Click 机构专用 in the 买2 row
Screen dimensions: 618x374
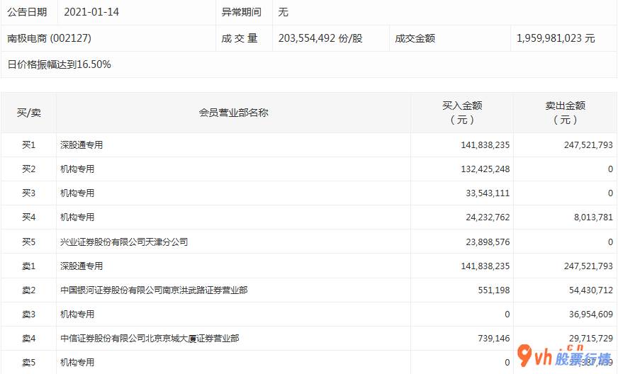pos(77,169)
